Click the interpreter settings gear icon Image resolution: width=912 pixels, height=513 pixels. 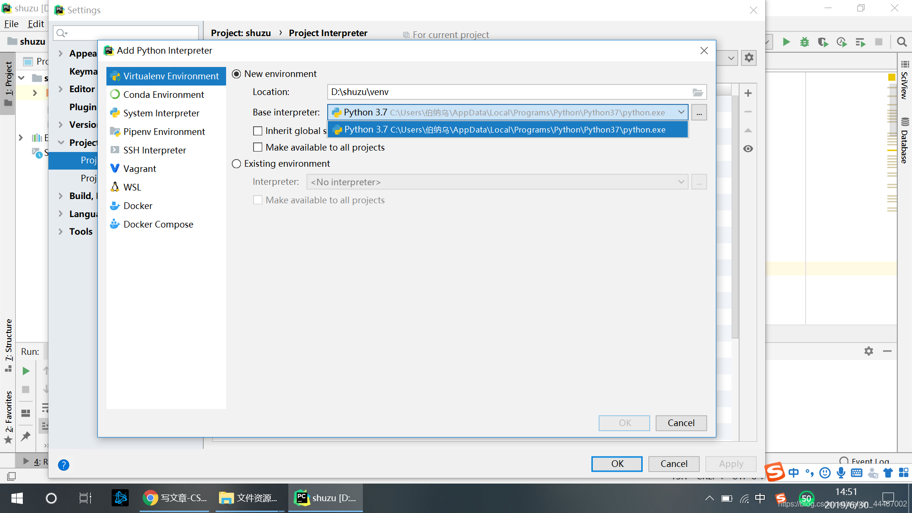click(749, 58)
